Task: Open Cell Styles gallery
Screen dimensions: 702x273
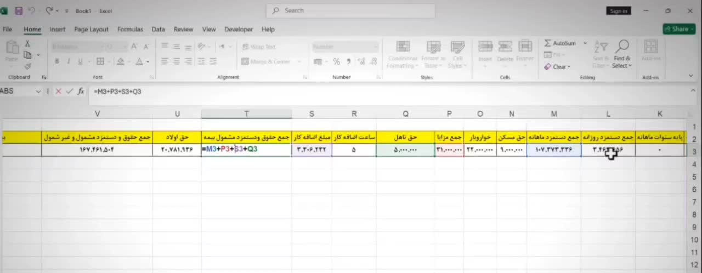Action: pos(457,54)
